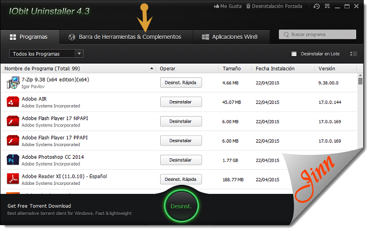Viewport: 370px width, 231px height.
Task: Click the Igor Pavlov publisher text
Action: coord(33,87)
